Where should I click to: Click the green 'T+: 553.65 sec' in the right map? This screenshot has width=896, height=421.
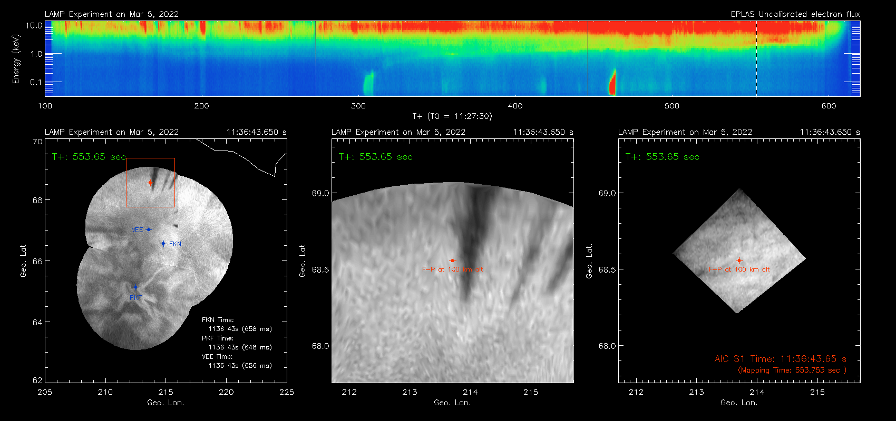(662, 157)
